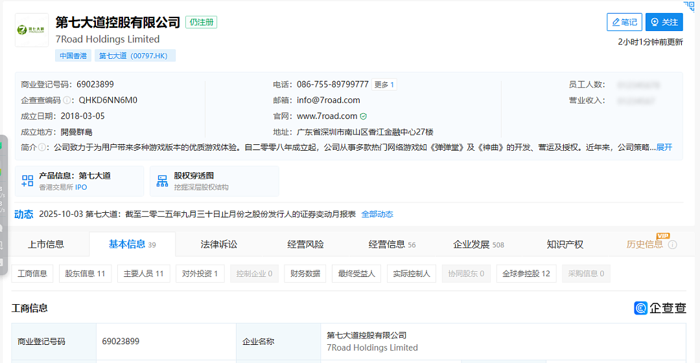Click the phone number 086-755-89799777

tap(332, 85)
